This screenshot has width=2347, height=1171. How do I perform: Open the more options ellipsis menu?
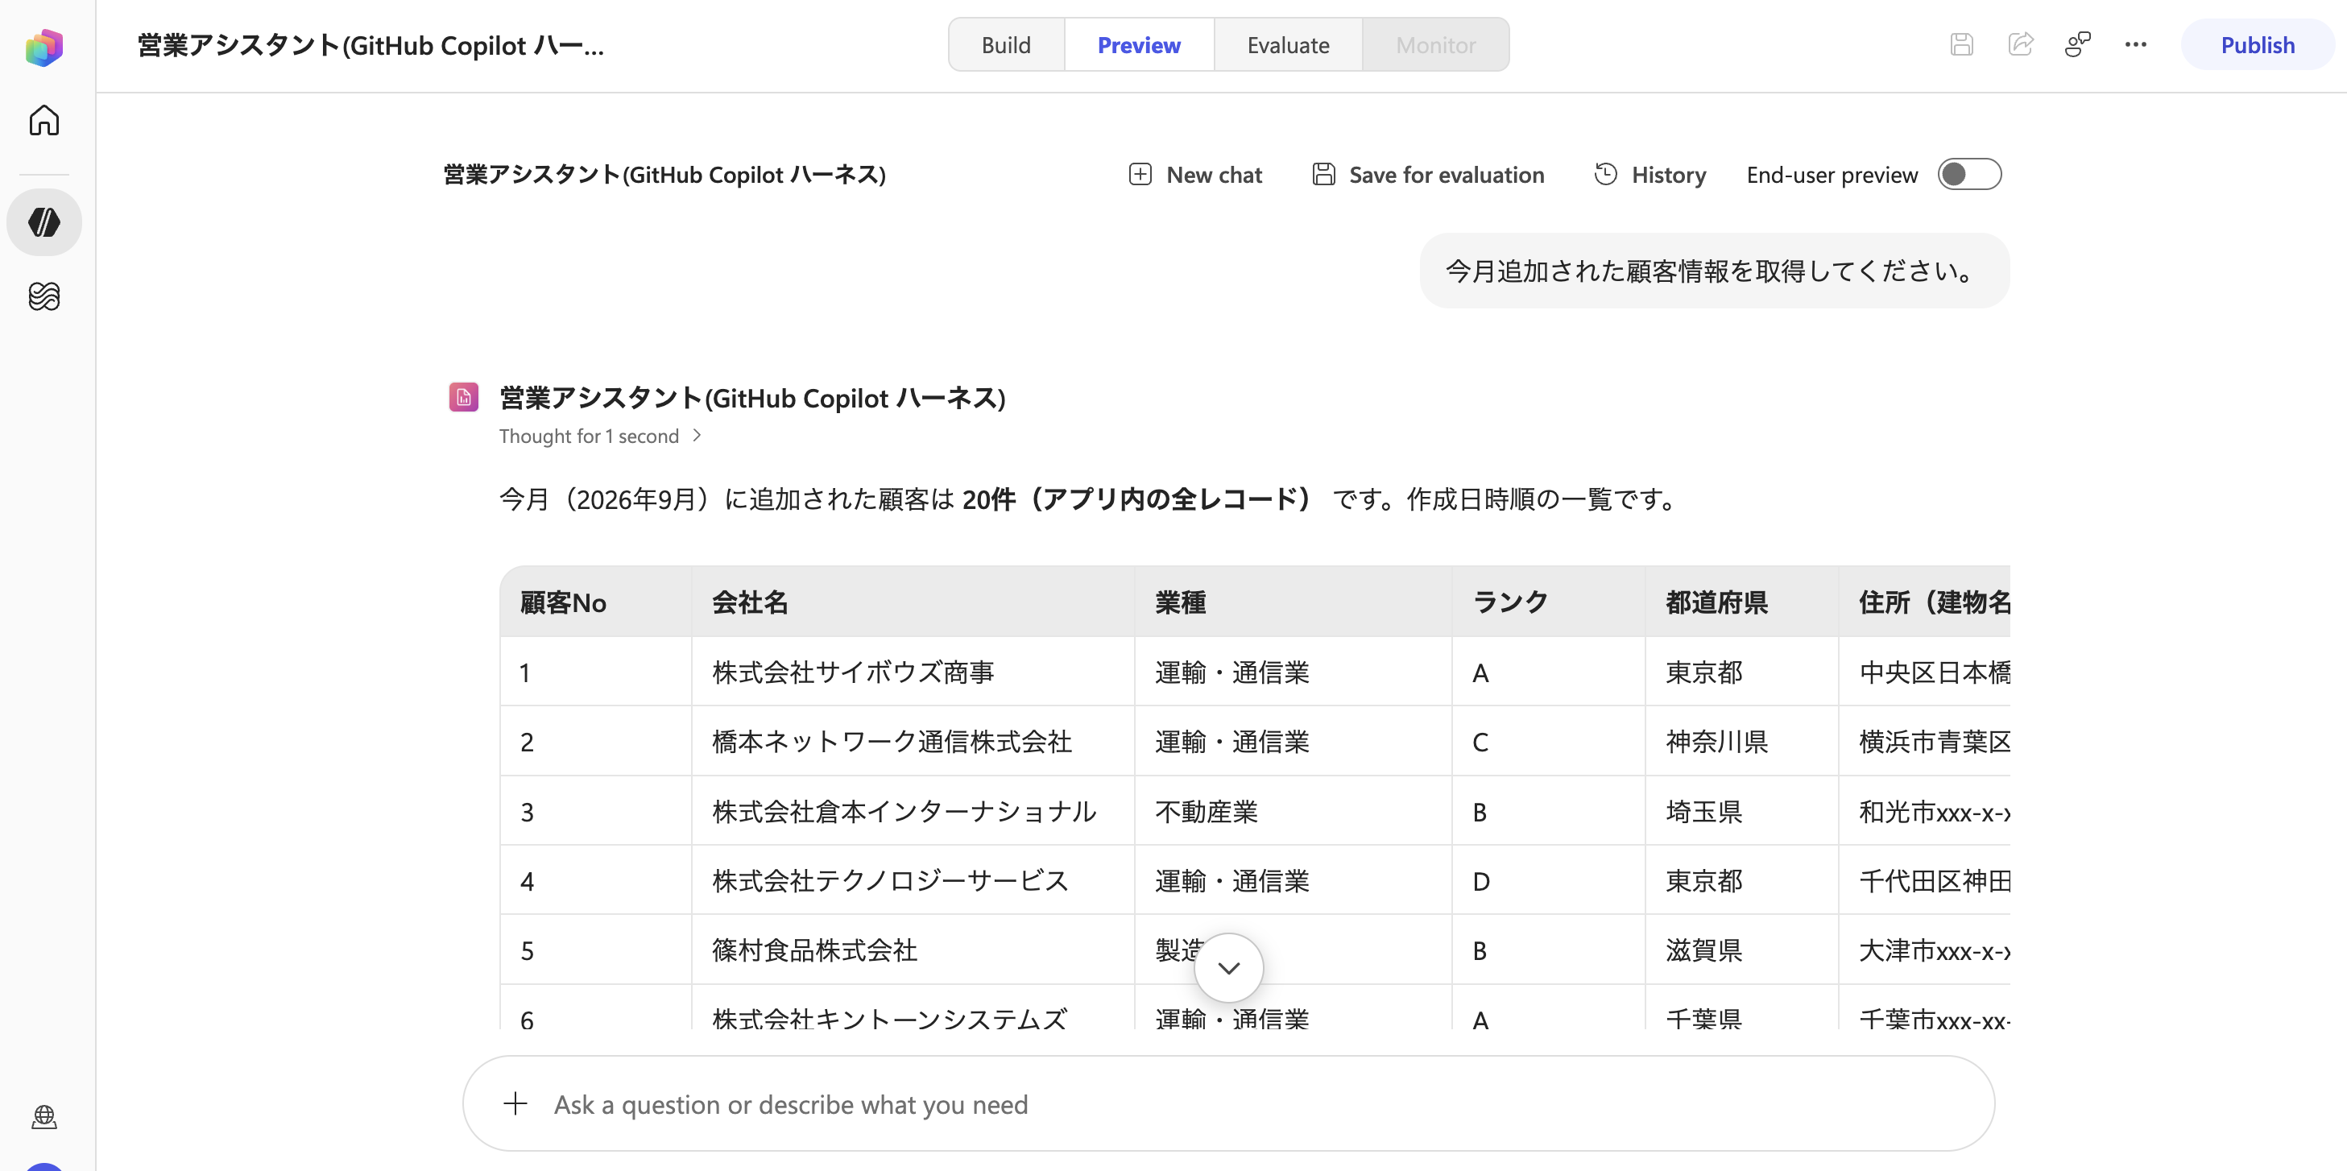pyautogui.click(x=2136, y=44)
